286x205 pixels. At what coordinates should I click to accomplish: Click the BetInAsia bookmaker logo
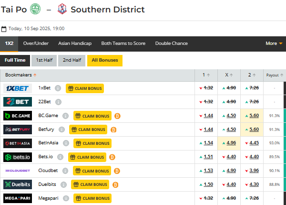click(18, 143)
